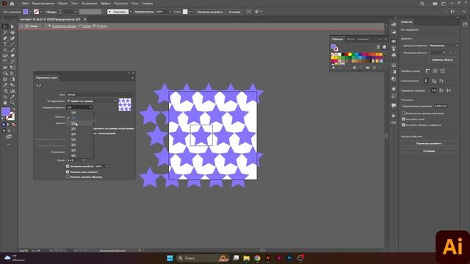This screenshot has height=264, width=470.
Task: Click the search magnifier icon at top right
Action: pyautogui.click(x=422, y=4)
